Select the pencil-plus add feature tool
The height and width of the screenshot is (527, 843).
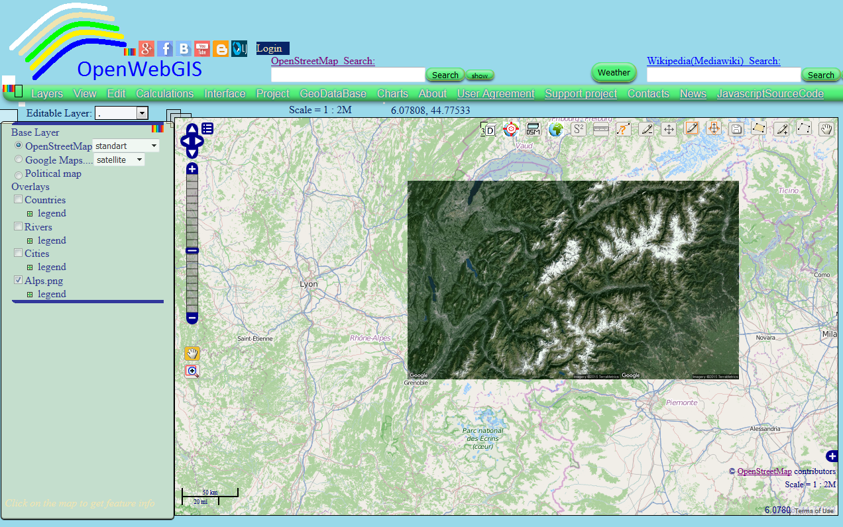pos(781,128)
